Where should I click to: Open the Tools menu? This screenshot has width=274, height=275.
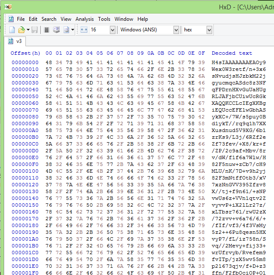pyautogui.click(x=104, y=19)
